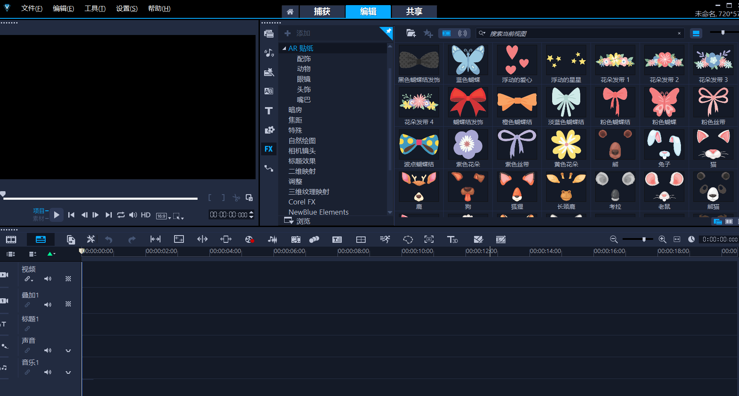The width and height of the screenshot is (739, 396).
Task: Adjust the timeline zoom slider
Action: 644,239
